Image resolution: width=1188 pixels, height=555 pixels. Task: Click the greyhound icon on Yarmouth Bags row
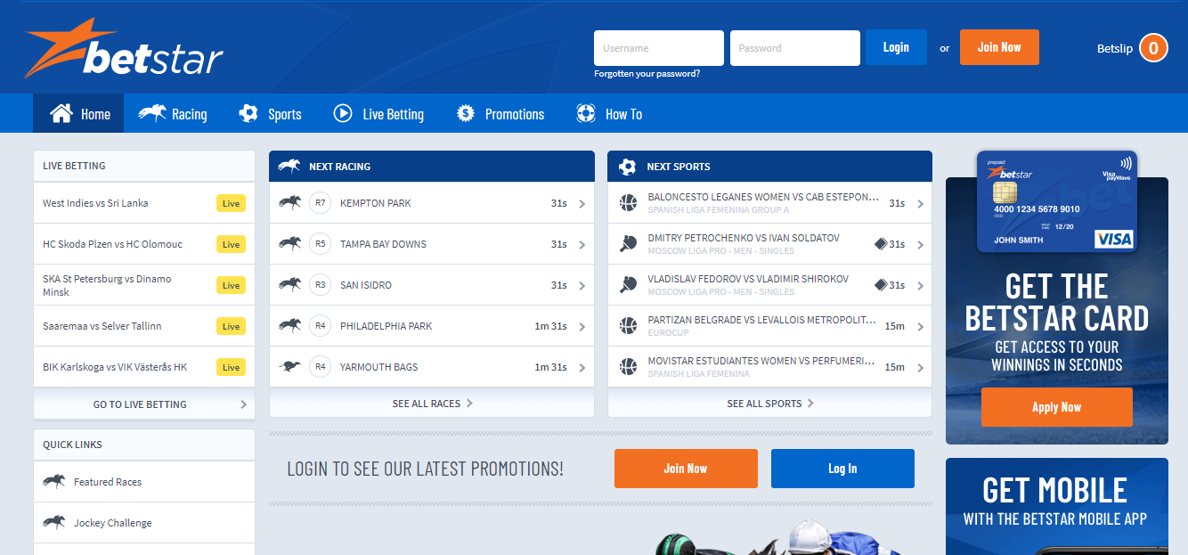(289, 366)
